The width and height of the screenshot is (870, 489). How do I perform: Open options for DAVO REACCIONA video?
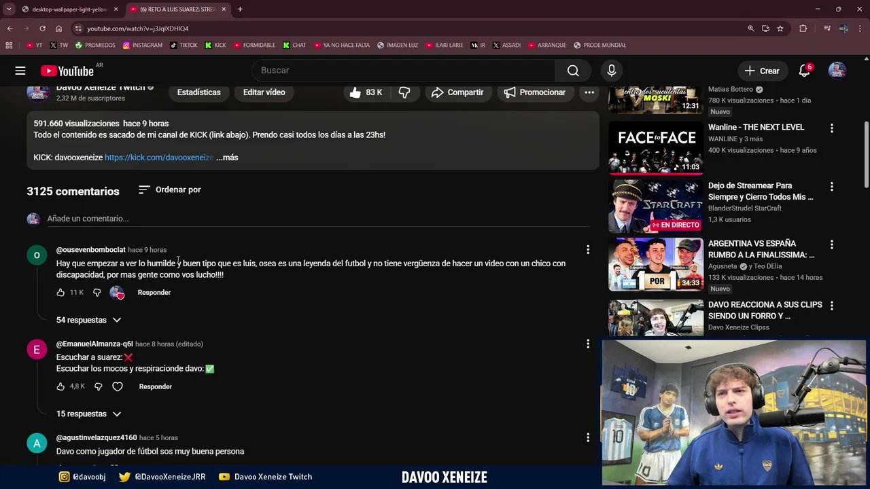[x=831, y=306]
